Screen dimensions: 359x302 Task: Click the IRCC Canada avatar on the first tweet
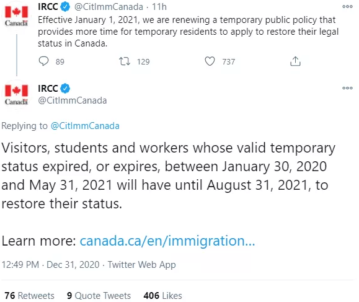(x=16, y=16)
